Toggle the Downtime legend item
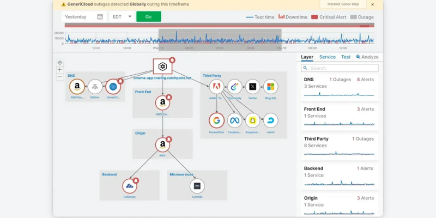 [293, 17]
